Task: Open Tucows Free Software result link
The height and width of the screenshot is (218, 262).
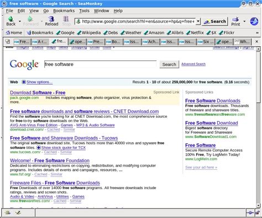Action: [64, 138]
